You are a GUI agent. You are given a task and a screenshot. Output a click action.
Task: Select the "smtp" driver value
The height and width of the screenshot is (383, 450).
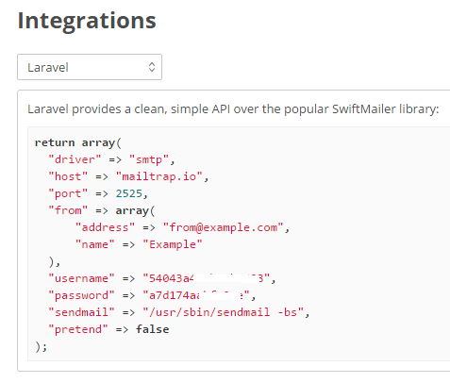pyautogui.click(x=149, y=159)
